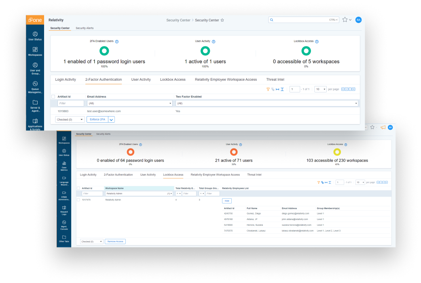
Task: Open the 10 per page dropdown in top window
Action: (320, 89)
